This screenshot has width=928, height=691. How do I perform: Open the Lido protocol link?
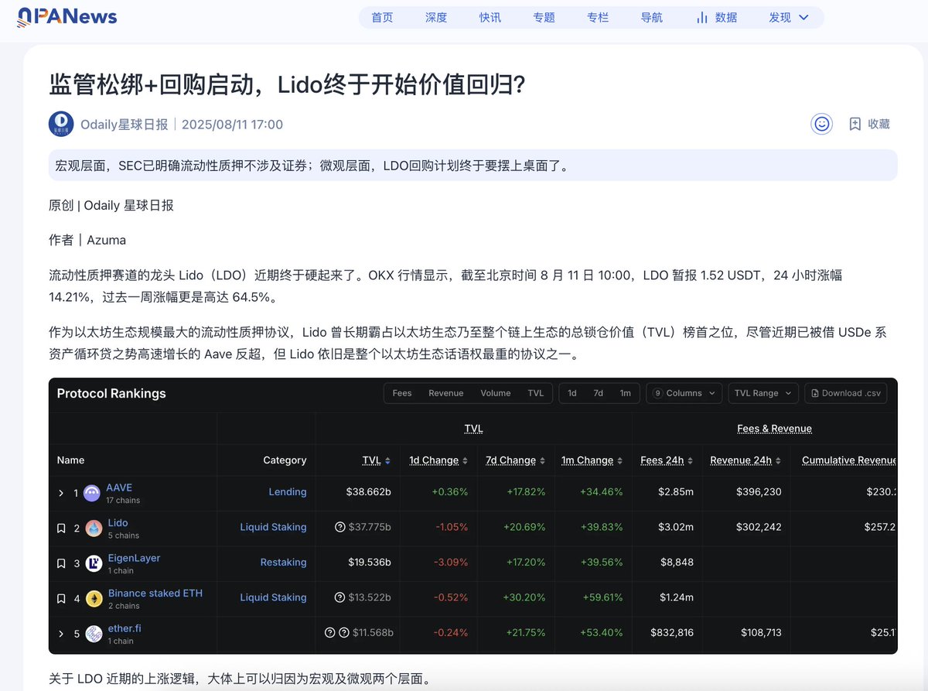pos(118,522)
